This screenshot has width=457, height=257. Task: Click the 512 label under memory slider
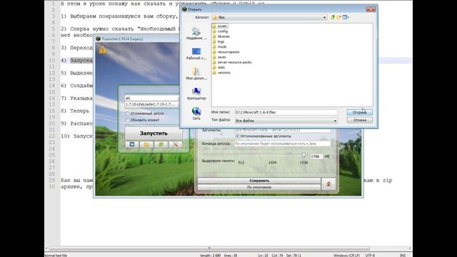[x=241, y=163]
